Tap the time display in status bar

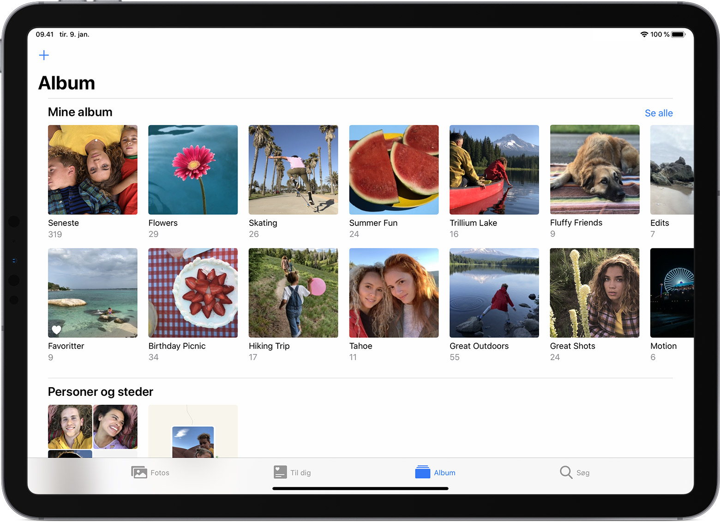pos(44,34)
